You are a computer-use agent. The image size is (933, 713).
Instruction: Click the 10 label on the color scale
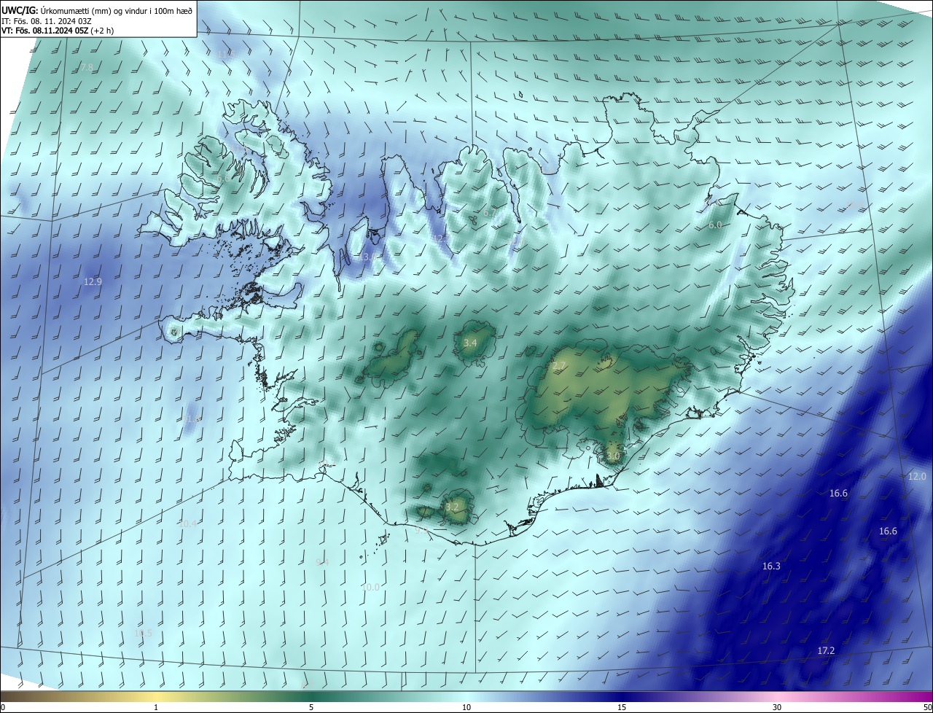pos(466,707)
